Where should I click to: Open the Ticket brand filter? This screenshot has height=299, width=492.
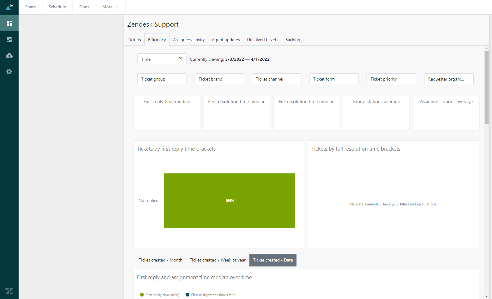pos(219,79)
